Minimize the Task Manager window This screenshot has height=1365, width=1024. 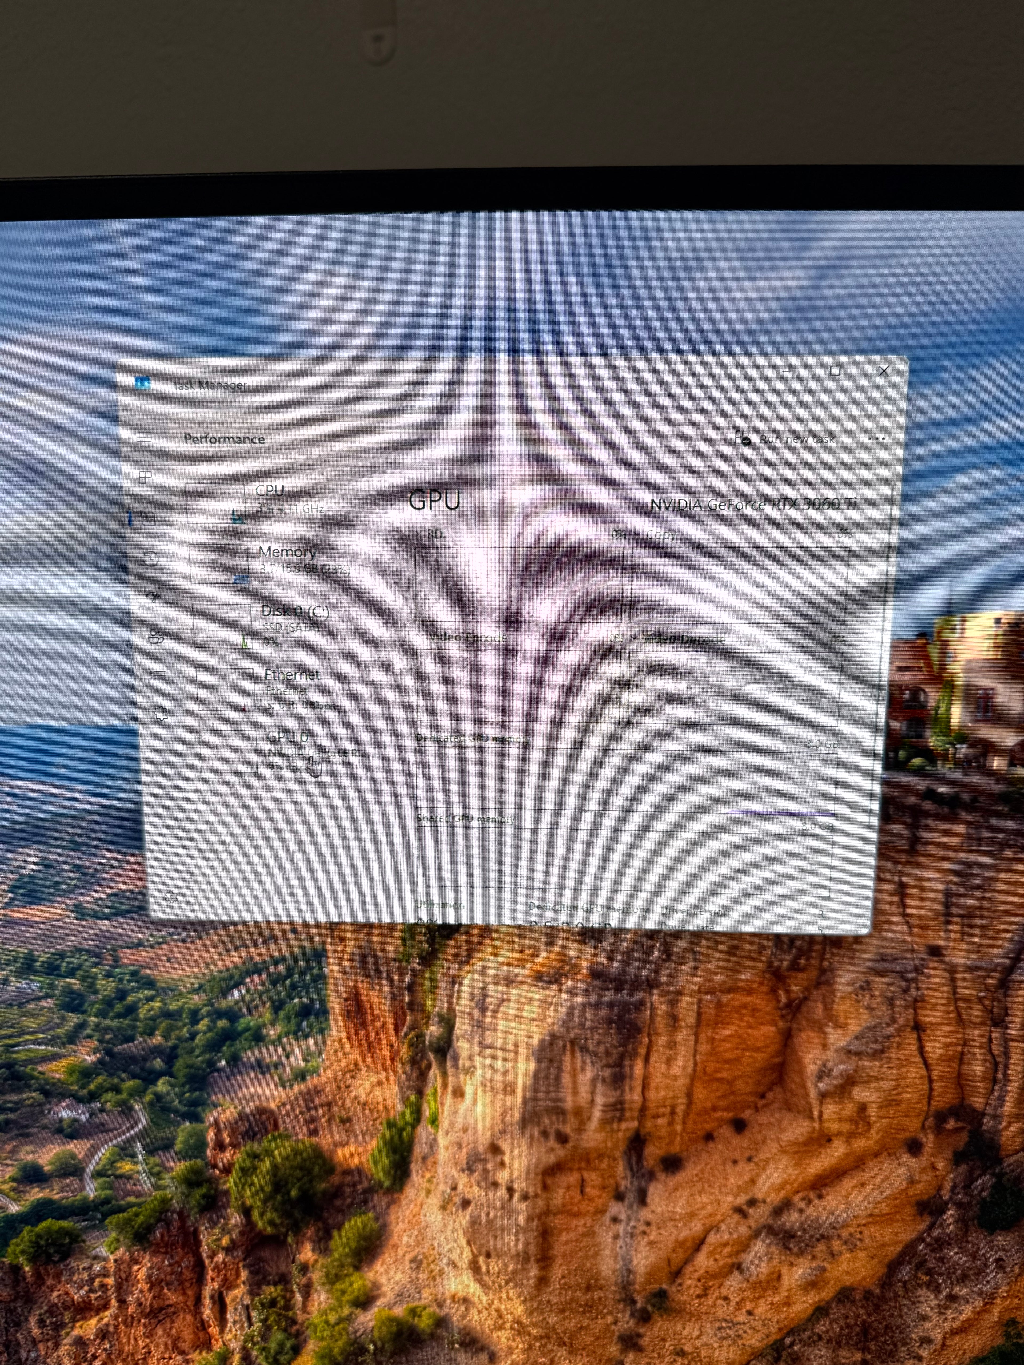pos(787,371)
